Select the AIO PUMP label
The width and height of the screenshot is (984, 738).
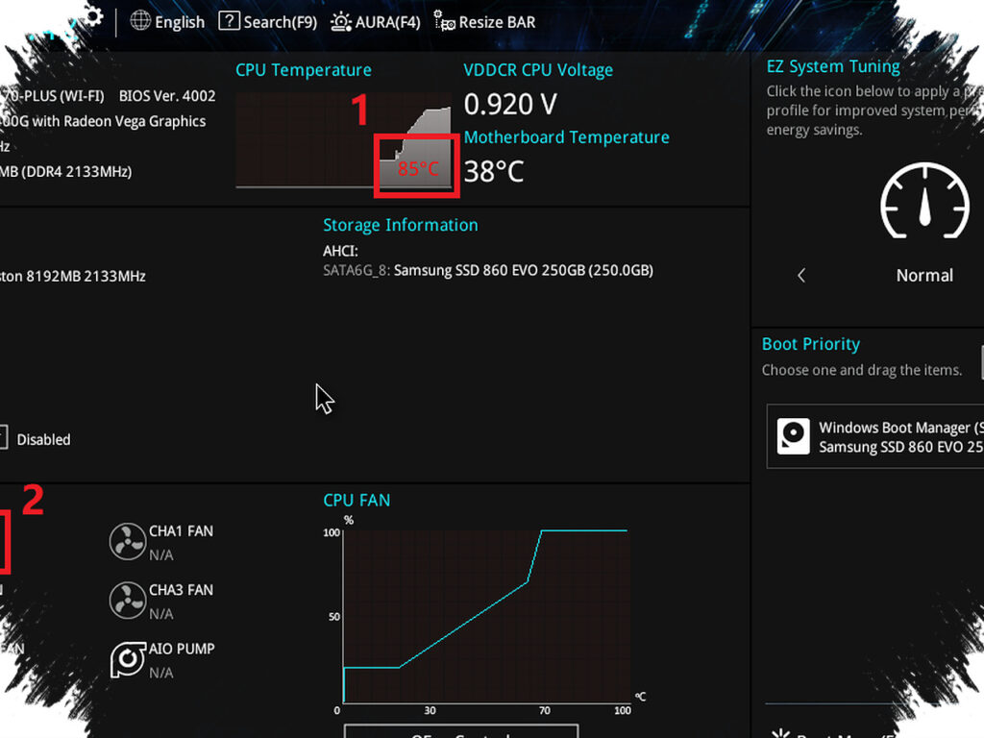click(182, 649)
